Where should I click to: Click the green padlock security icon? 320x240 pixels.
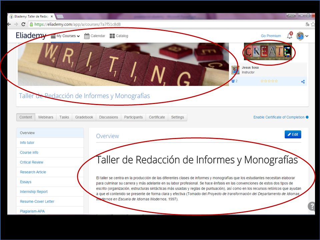tap(31, 24)
